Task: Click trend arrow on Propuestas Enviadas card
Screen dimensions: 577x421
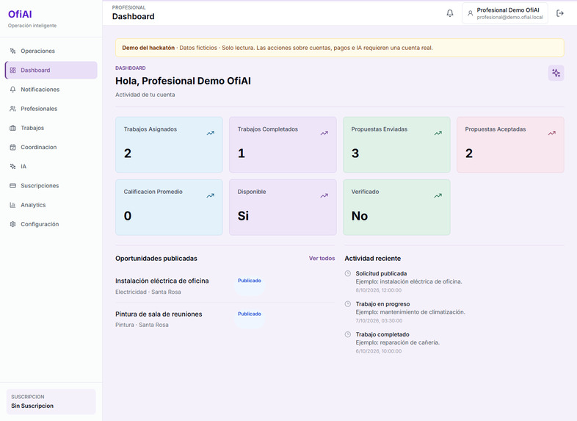Action: pos(438,133)
